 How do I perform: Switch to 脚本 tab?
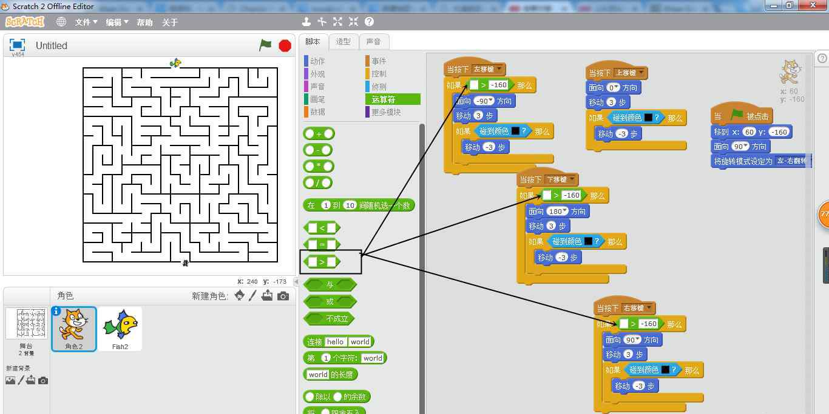[x=313, y=42]
